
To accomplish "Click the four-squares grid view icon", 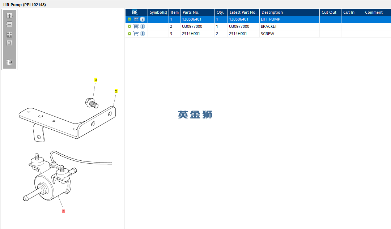I will click(x=9, y=35).
